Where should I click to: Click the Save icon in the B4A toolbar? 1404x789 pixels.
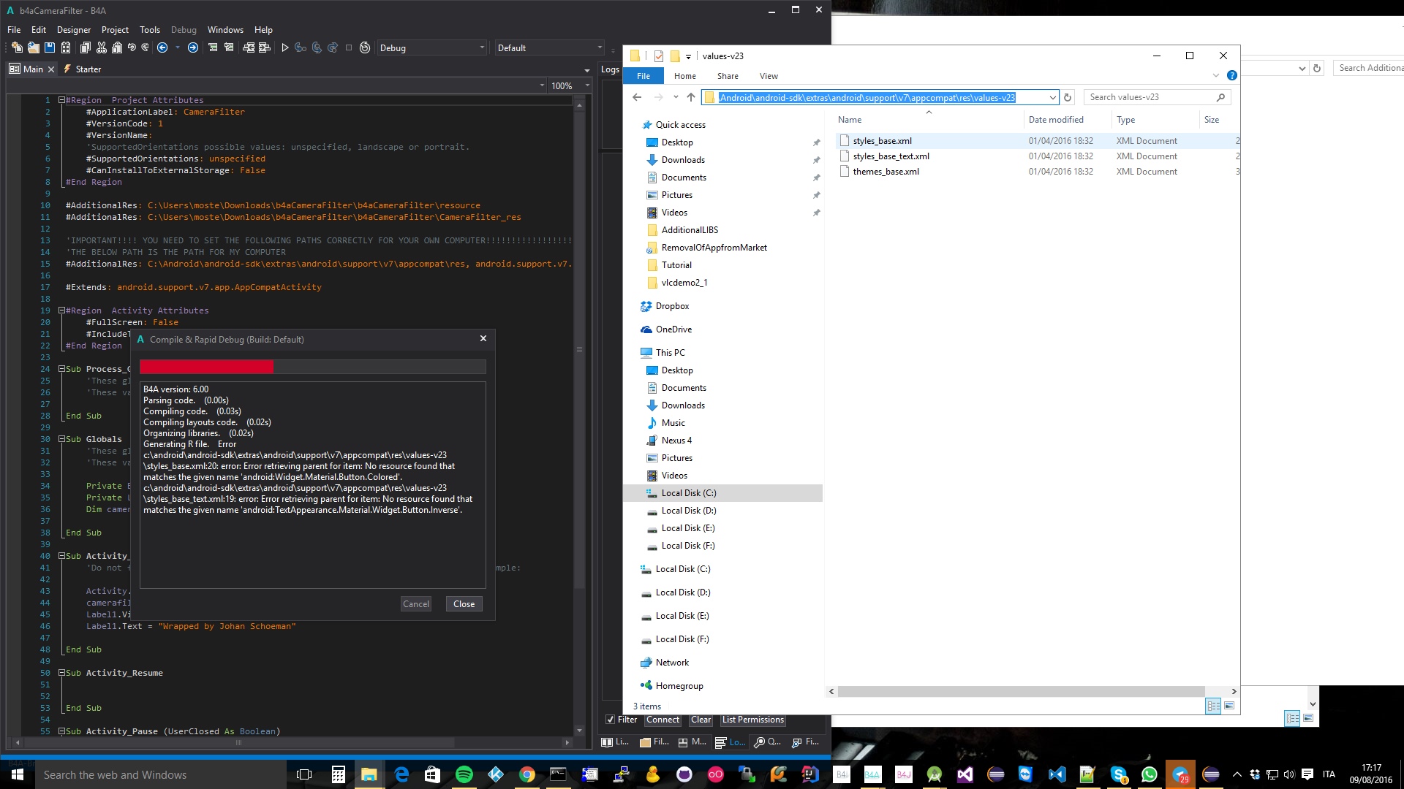pyautogui.click(x=50, y=48)
